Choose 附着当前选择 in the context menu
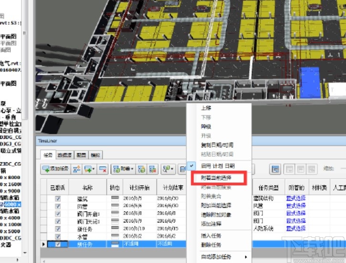The height and width of the screenshot is (263, 346). tap(216, 178)
